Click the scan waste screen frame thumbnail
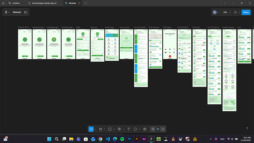Image resolution: width=254 pixels, height=143 pixels. coord(126,44)
